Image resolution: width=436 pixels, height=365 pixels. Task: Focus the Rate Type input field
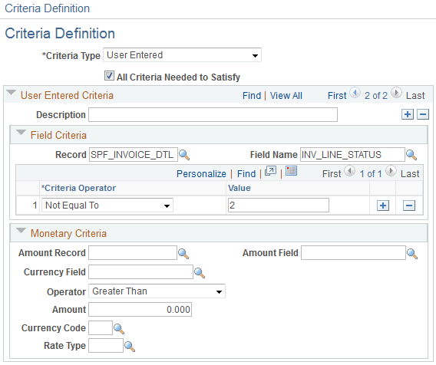(106, 346)
